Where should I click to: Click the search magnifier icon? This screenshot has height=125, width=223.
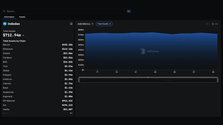pos(4,11)
